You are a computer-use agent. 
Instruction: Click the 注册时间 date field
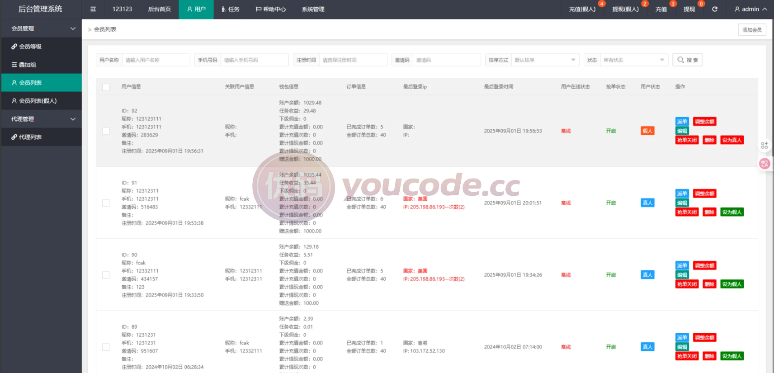coord(353,60)
